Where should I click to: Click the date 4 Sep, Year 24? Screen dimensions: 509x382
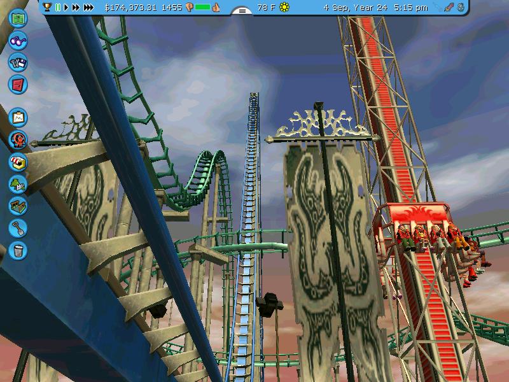[x=356, y=8]
